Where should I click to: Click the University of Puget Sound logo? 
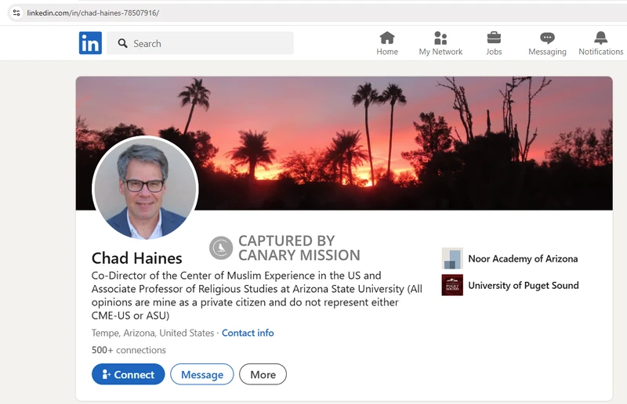point(452,285)
